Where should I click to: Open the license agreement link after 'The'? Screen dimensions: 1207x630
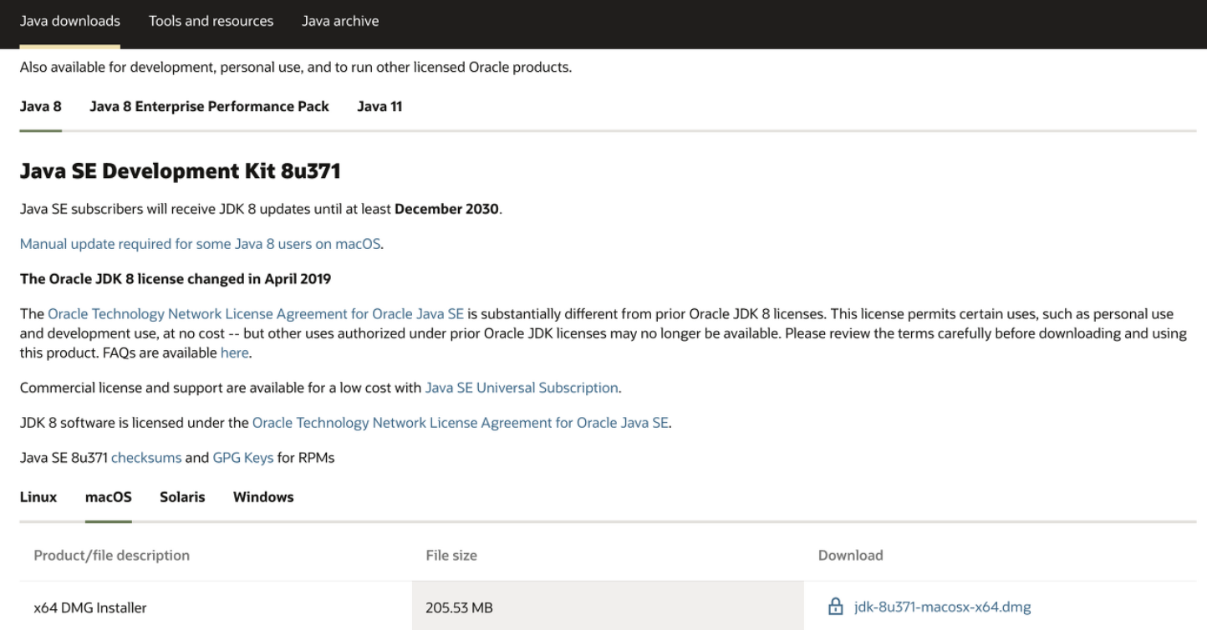tap(256, 314)
